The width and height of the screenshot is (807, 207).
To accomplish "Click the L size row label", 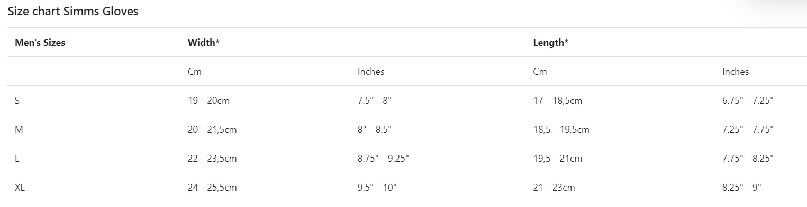I will pos(17,159).
